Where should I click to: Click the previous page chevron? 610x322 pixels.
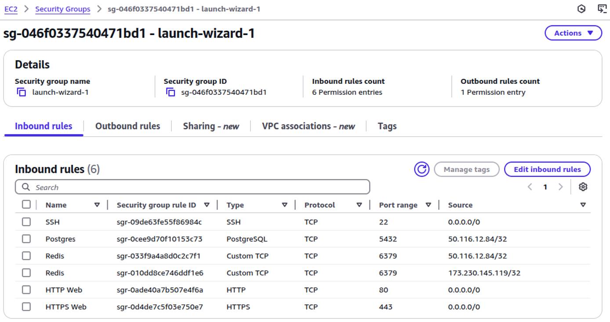click(x=530, y=187)
